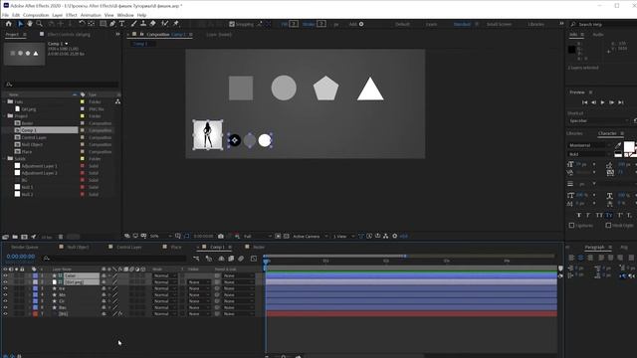Create a new folder in Project panel
Screen dimensions: 637x358
pyautogui.click(x=15, y=237)
